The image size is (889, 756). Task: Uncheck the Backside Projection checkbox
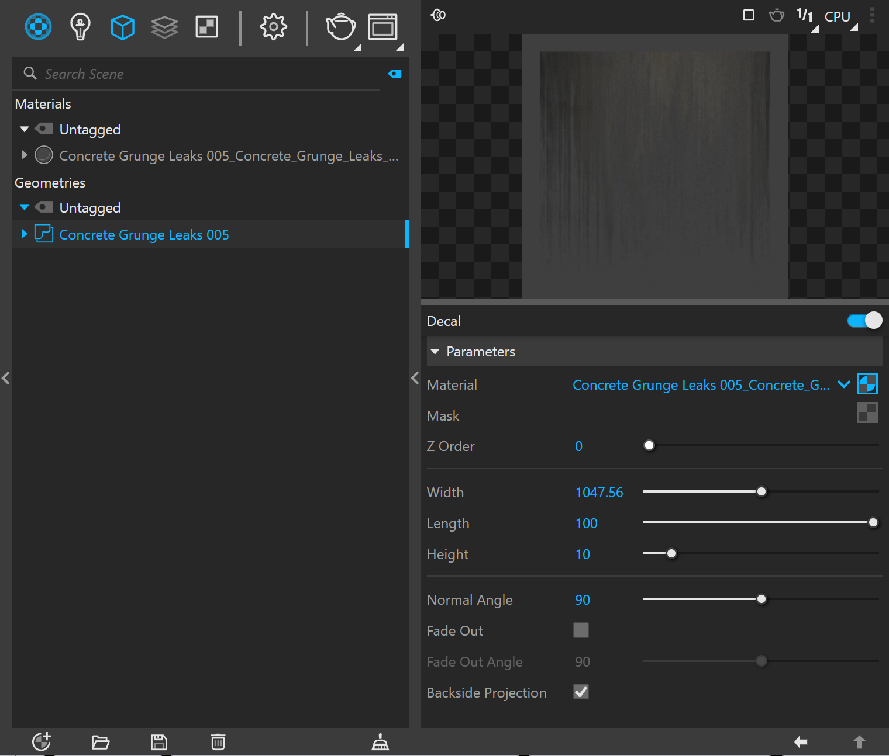[581, 692]
